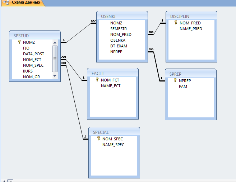Select the NPREP field in OSENKI

click(x=116, y=52)
